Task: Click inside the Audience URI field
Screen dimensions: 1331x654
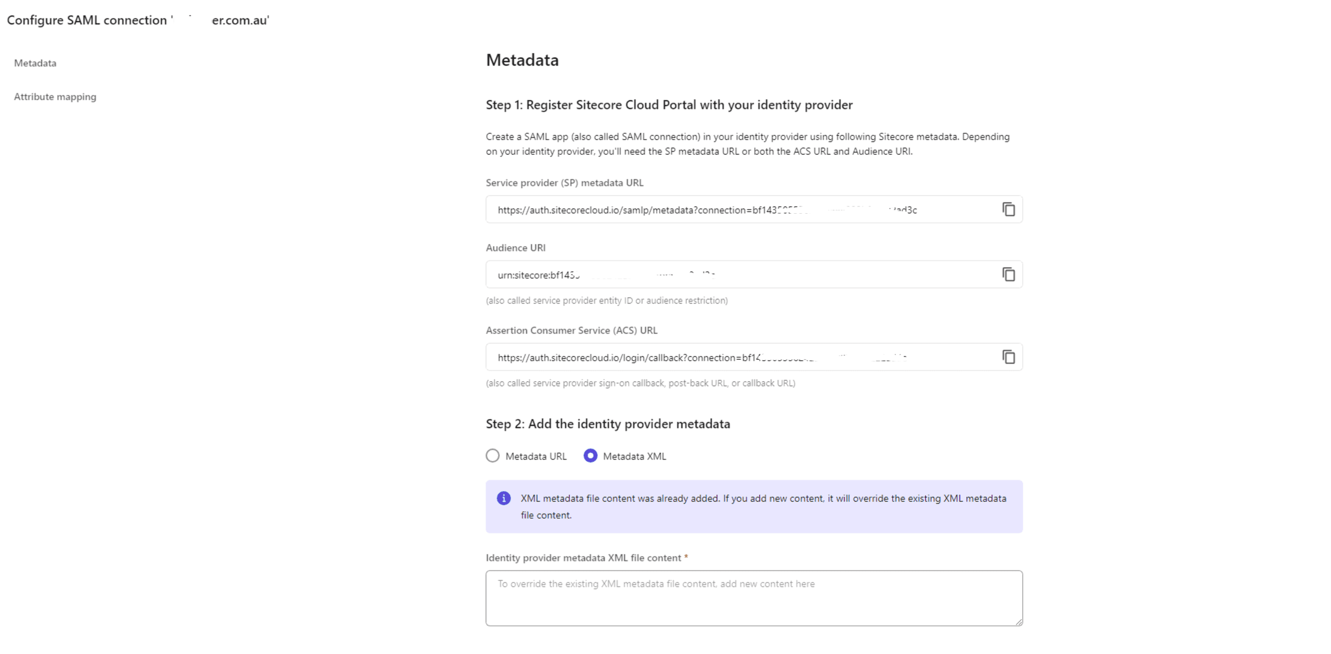Action: tap(728, 274)
